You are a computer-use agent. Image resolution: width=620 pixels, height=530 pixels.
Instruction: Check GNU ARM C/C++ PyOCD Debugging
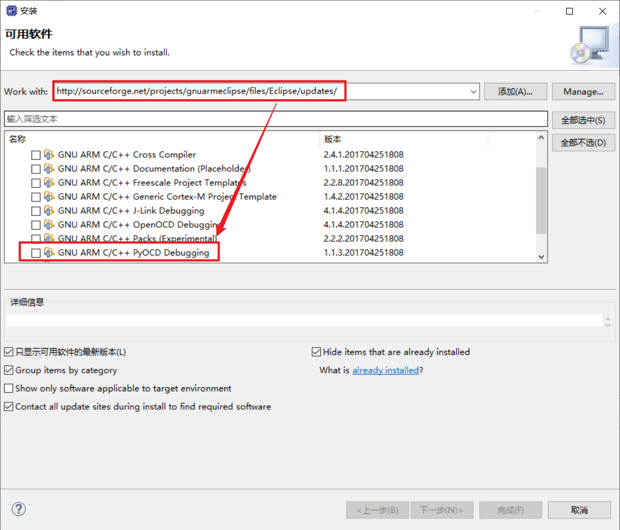click(36, 253)
